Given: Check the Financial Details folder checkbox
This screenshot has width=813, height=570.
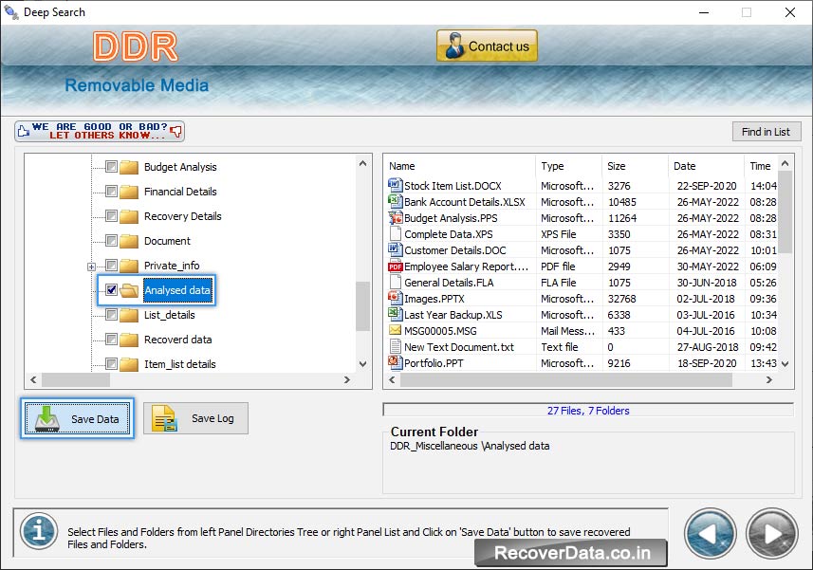Looking at the screenshot, I should coord(111,192).
